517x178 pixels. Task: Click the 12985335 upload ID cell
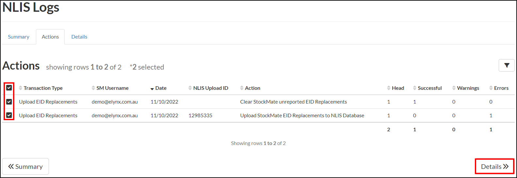click(x=201, y=116)
